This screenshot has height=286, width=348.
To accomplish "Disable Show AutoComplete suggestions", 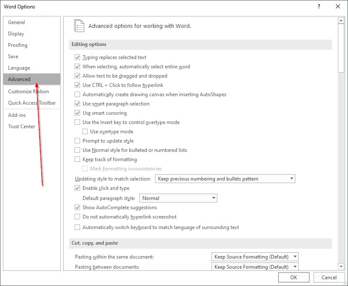I will 78,207.
